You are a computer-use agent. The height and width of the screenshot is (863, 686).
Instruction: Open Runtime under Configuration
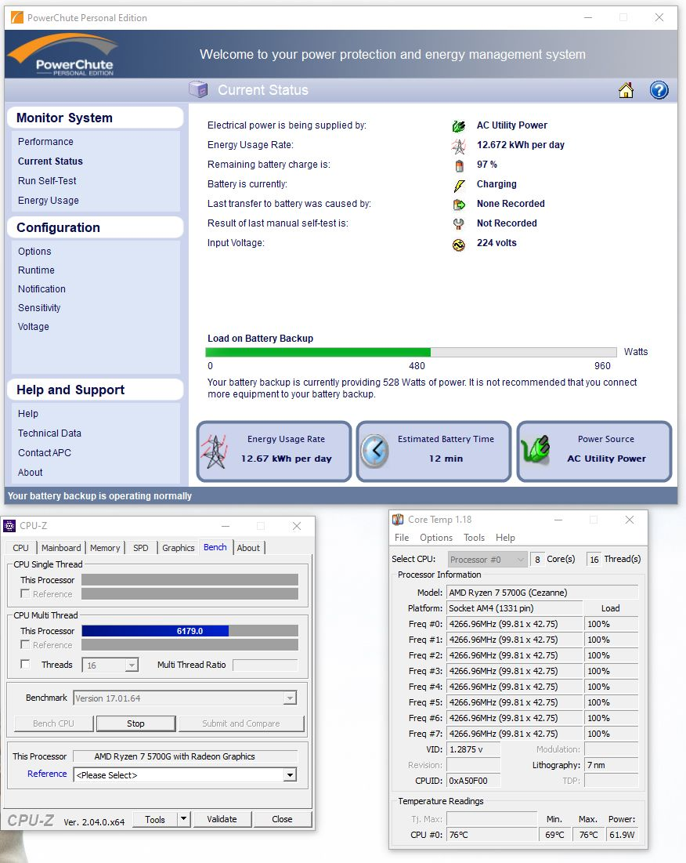pyautogui.click(x=36, y=270)
